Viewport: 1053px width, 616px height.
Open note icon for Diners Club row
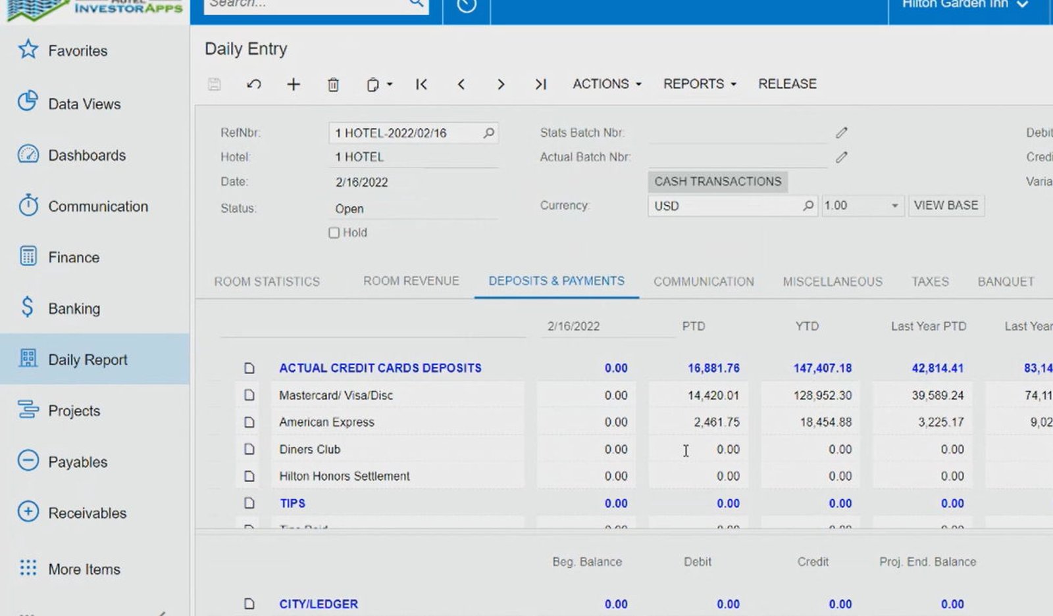(249, 449)
